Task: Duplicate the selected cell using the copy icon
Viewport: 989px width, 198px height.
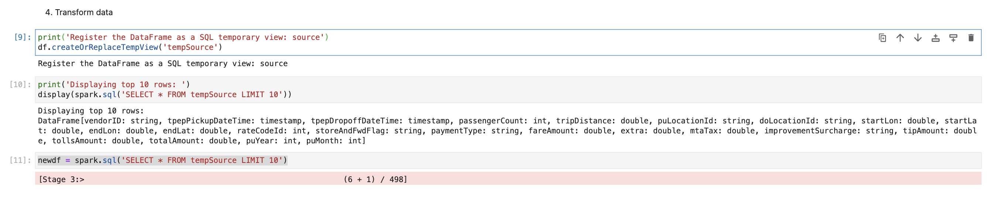Action: 882,38
